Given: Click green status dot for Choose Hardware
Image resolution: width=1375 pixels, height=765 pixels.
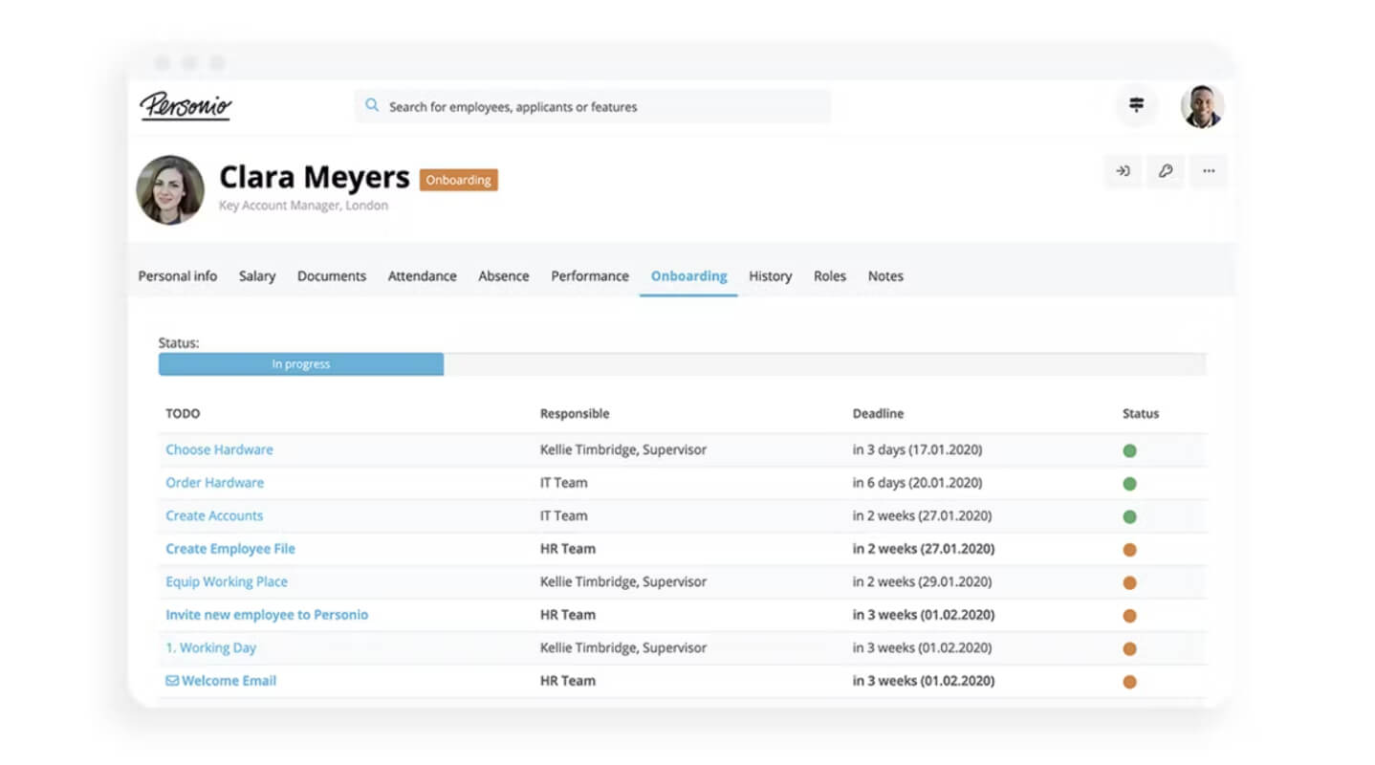Looking at the screenshot, I should [x=1129, y=450].
